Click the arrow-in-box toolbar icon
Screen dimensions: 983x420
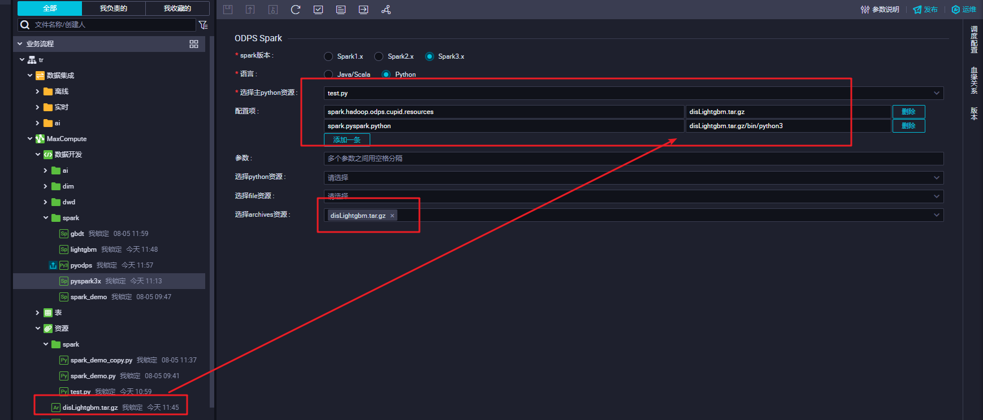click(363, 10)
